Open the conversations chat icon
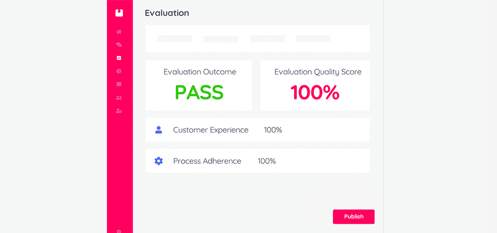This screenshot has height=233, width=497. point(119,45)
